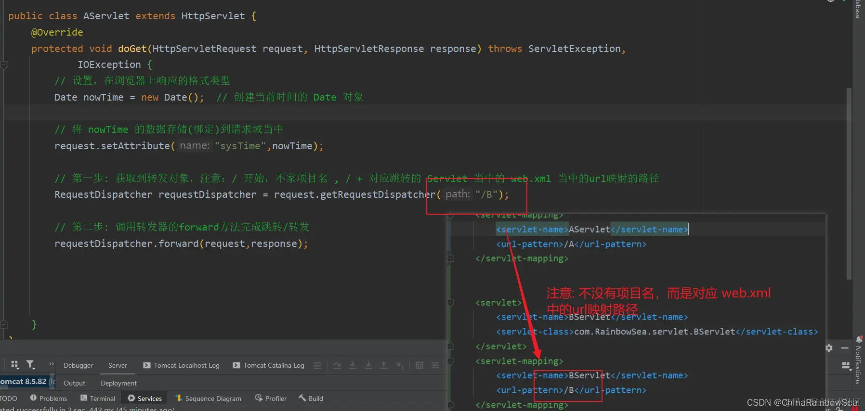Collapse the BServlet servlet-mapping fold in web.xml
865x411 pixels.
pyautogui.click(x=451, y=361)
